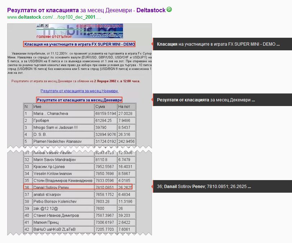Click the sum '7603.28' in row 38
This screenshot has width=292, height=243.
tap(103, 202)
